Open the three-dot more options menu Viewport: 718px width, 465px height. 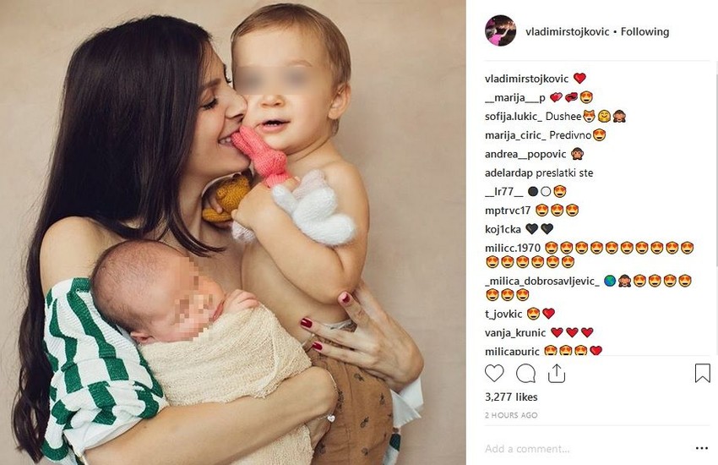(701, 448)
